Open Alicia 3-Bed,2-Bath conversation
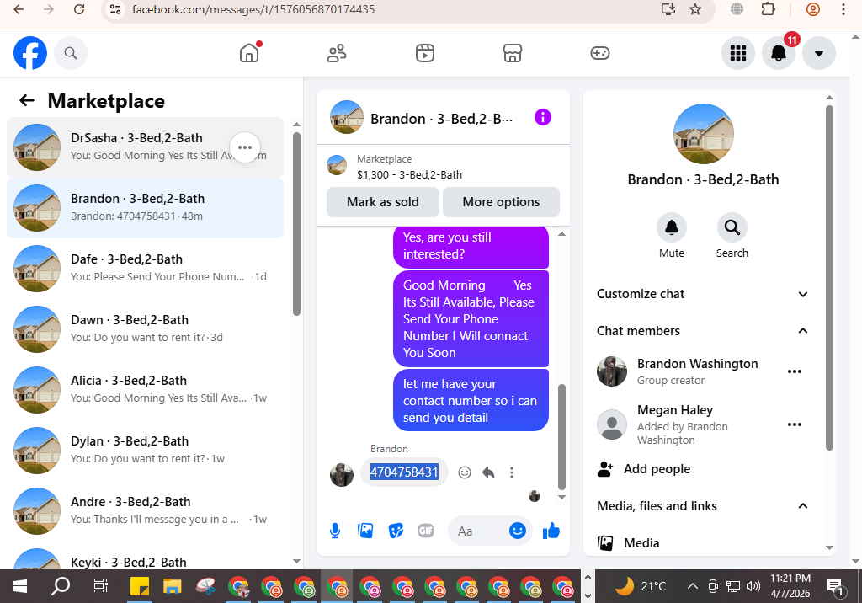The height and width of the screenshot is (603, 862). [x=145, y=390]
